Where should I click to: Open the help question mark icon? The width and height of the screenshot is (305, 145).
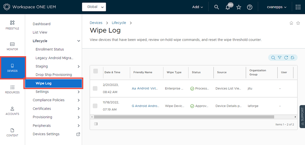pyautogui.click(x=250, y=7)
